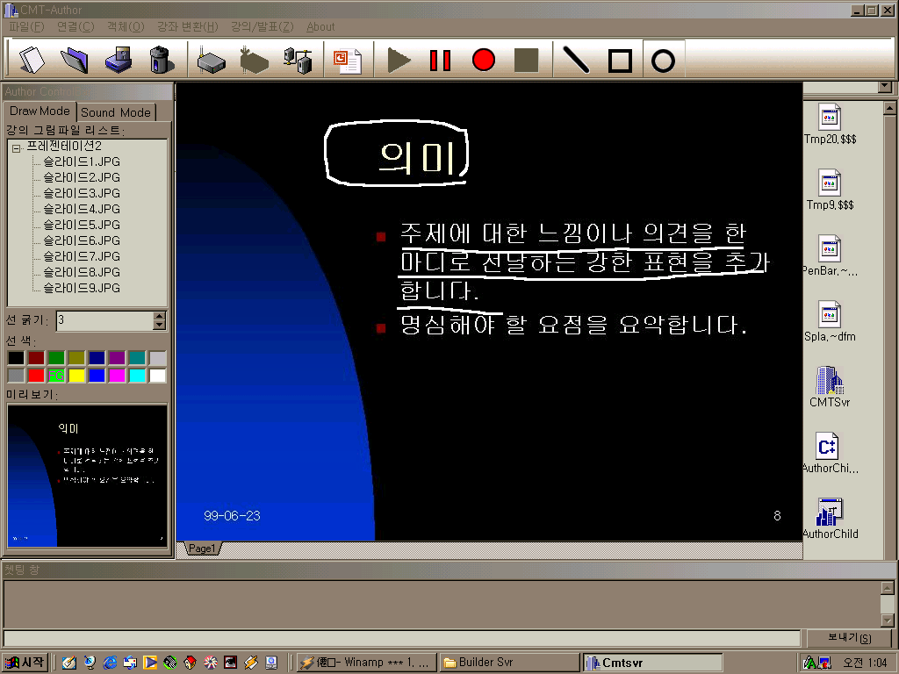Click the PowerPoint slide import icon
The image size is (899, 674).
click(x=348, y=60)
